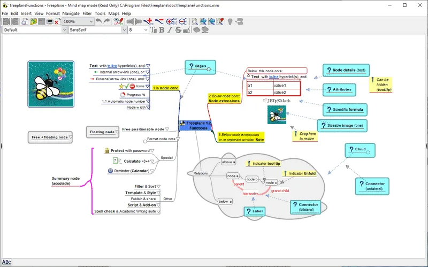Expand the Filter & Sort node triangle
Screen dimensions: 428x267
coord(158,186)
